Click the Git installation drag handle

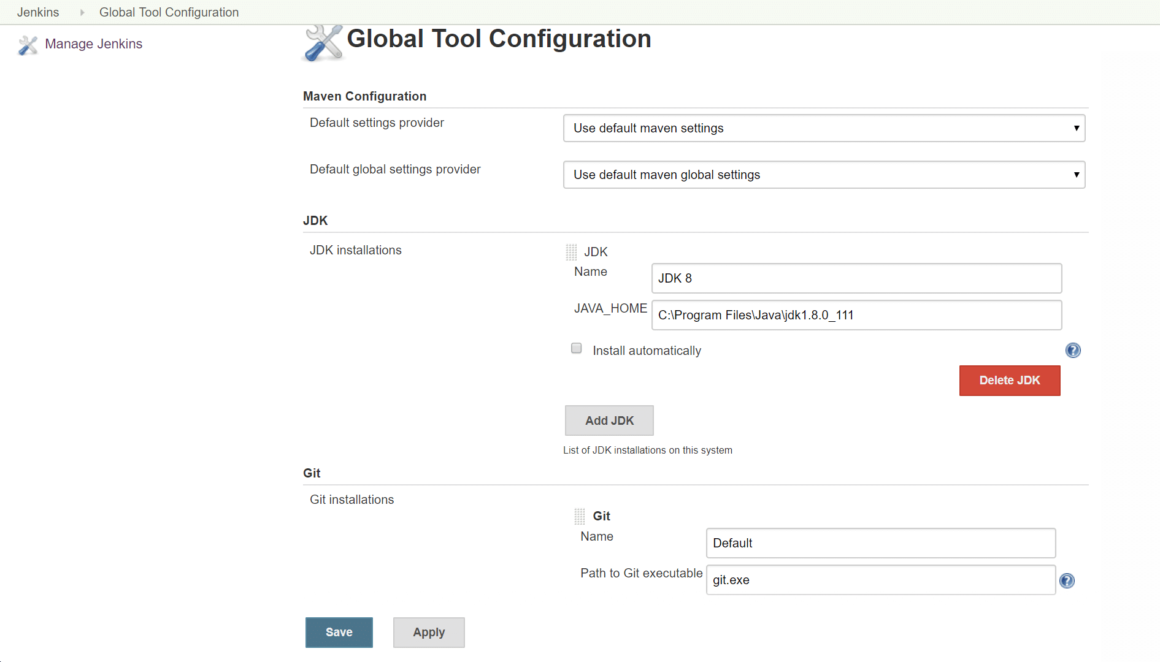pos(579,516)
